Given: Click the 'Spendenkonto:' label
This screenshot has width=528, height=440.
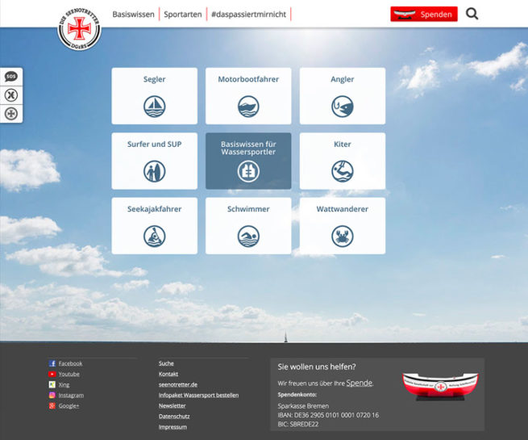Looking at the screenshot, I should tap(297, 395).
